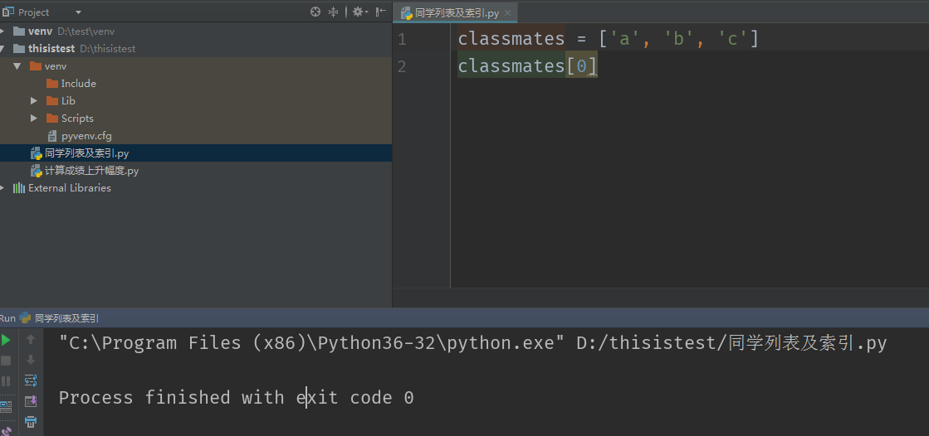The width and height of the screenshot is (929, 436).
Task: Hide the Project tool window
Action: click(380, 12)
